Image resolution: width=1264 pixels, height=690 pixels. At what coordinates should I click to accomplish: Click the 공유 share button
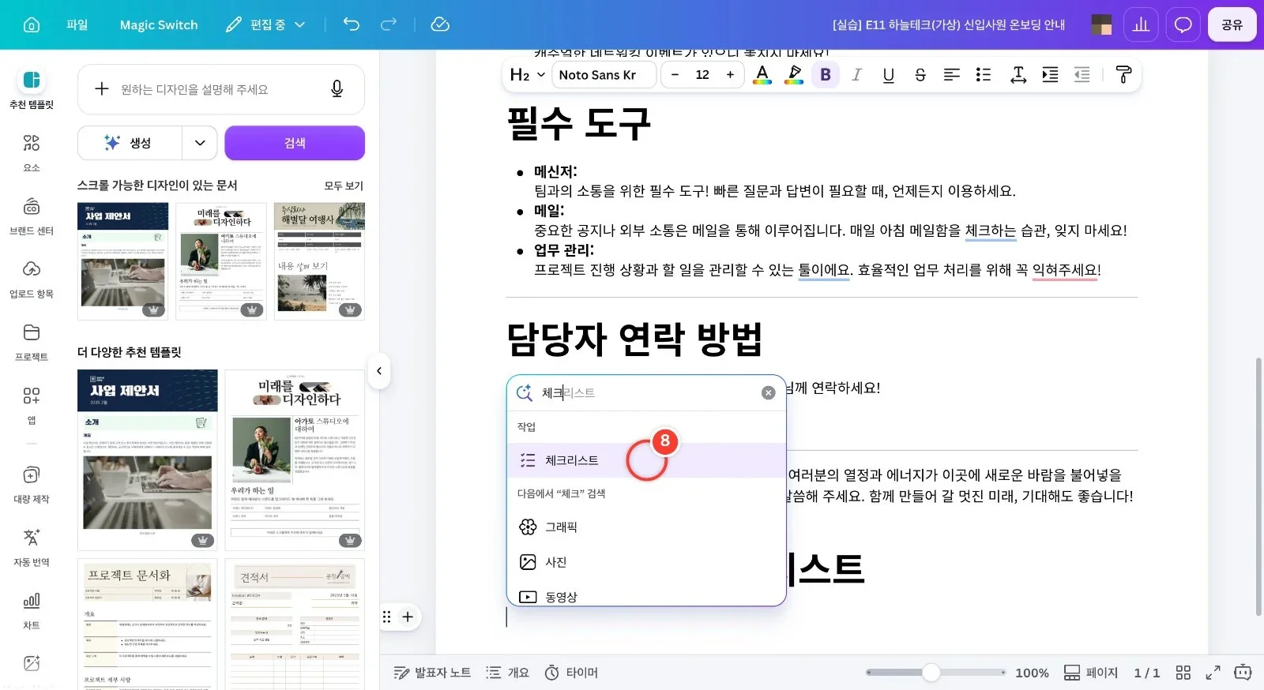(x=1232, y=24)
